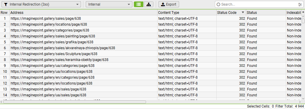This screenshot has width=305, height=109.
Task: Select the address categories/page/638 in row 3
Action: [x=50, y=30]
